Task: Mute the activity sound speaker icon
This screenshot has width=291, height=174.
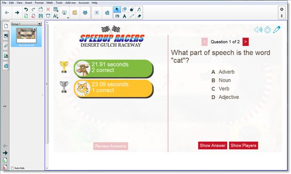Action: pyautogui.click(x=258, y=30)
